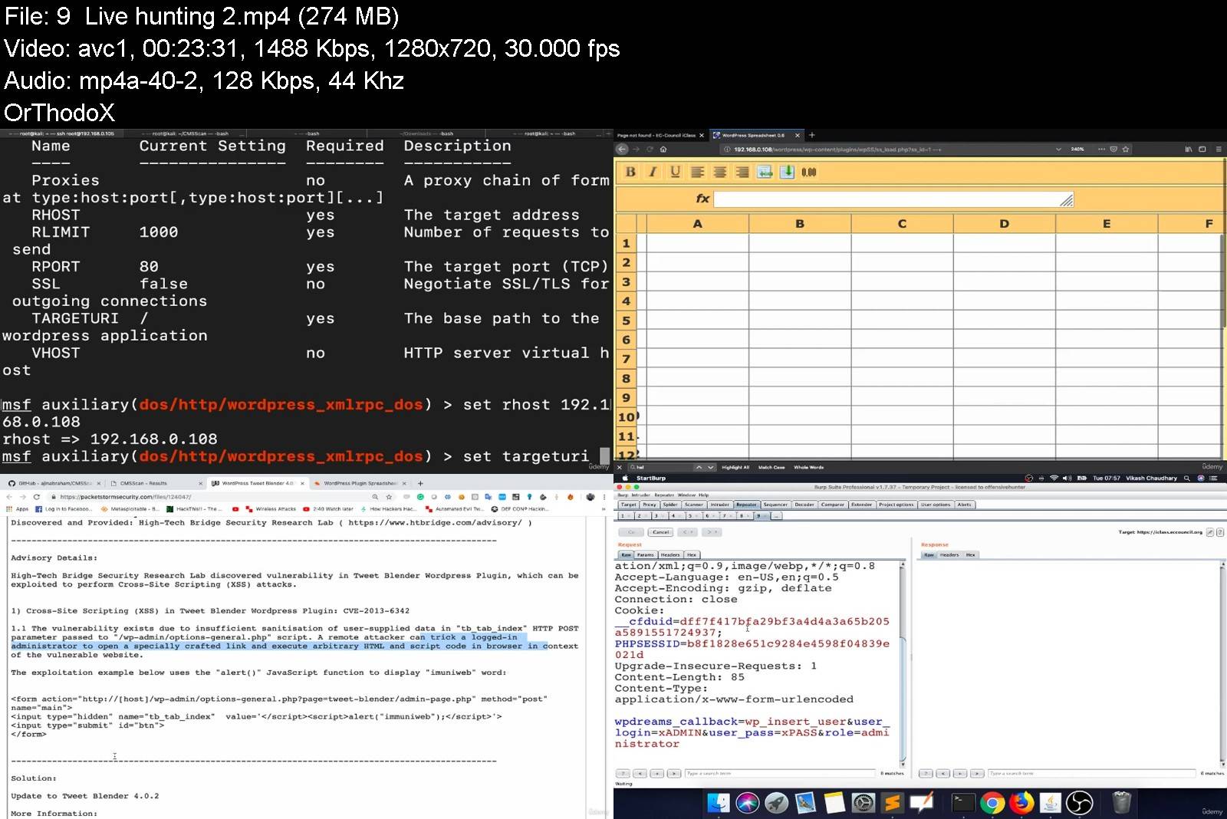Select row 5 header in spreadsheet
The height and width of the screenshot is (819, 1227).
(x=627, y=321)
